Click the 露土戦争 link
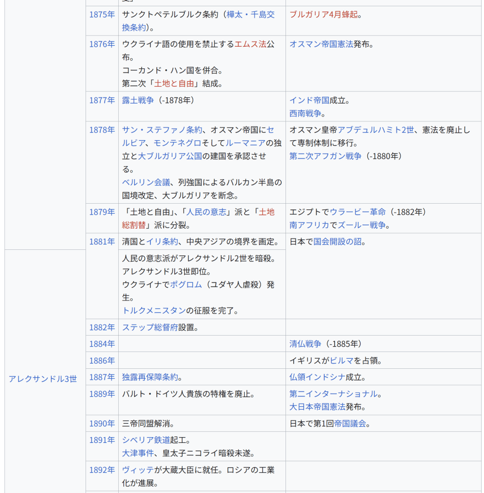Viewport: 484px width, 493px height. pos(138,100)
